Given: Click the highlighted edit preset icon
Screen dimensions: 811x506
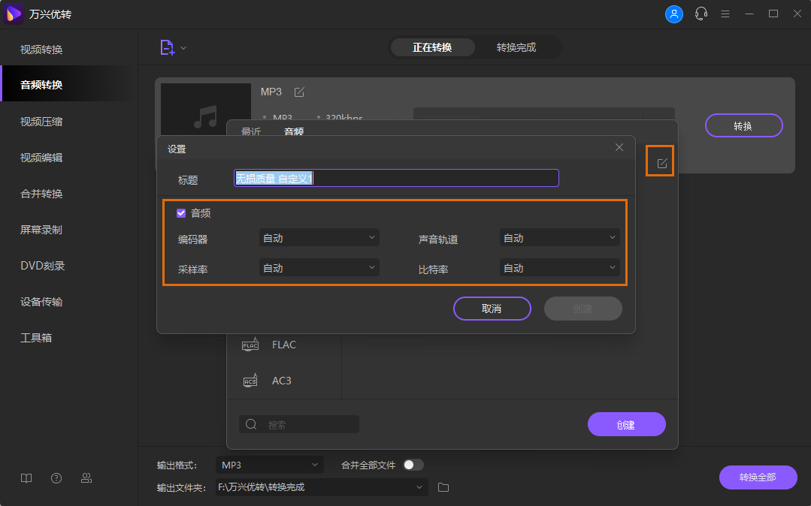Looking at the screenshot, I should click(661, 163).
